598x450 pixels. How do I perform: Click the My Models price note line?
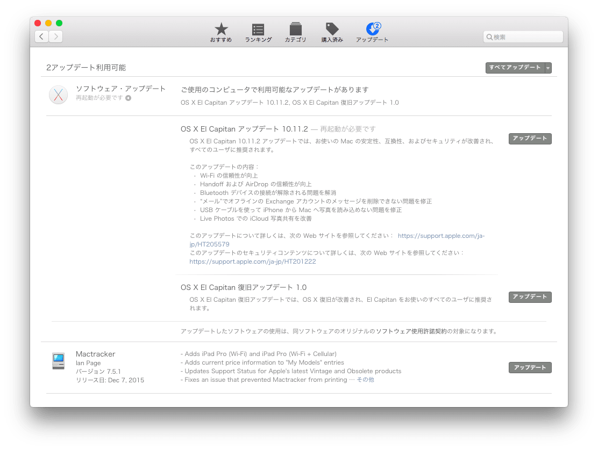coord(262,362)
